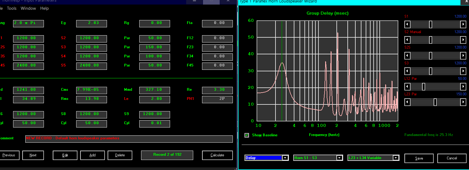469x170 pixels.
Task: Click the Mmd field showing 327.10
Action: point(155,90)
